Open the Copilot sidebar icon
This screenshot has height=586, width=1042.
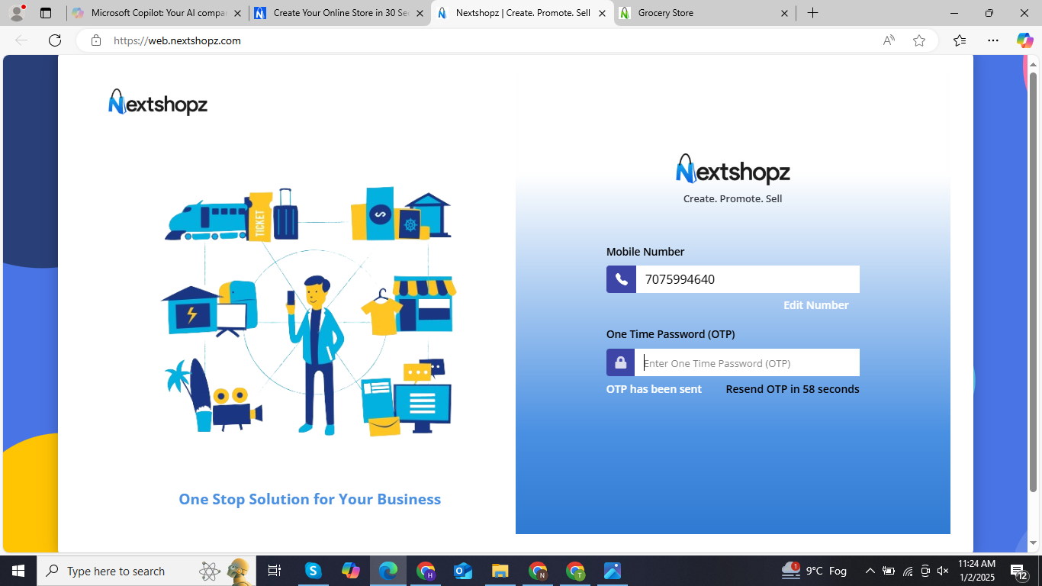[1024, 40]
